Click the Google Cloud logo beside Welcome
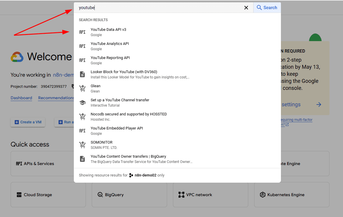The height and width of the screenshot is (217, 343). point(17,57)
